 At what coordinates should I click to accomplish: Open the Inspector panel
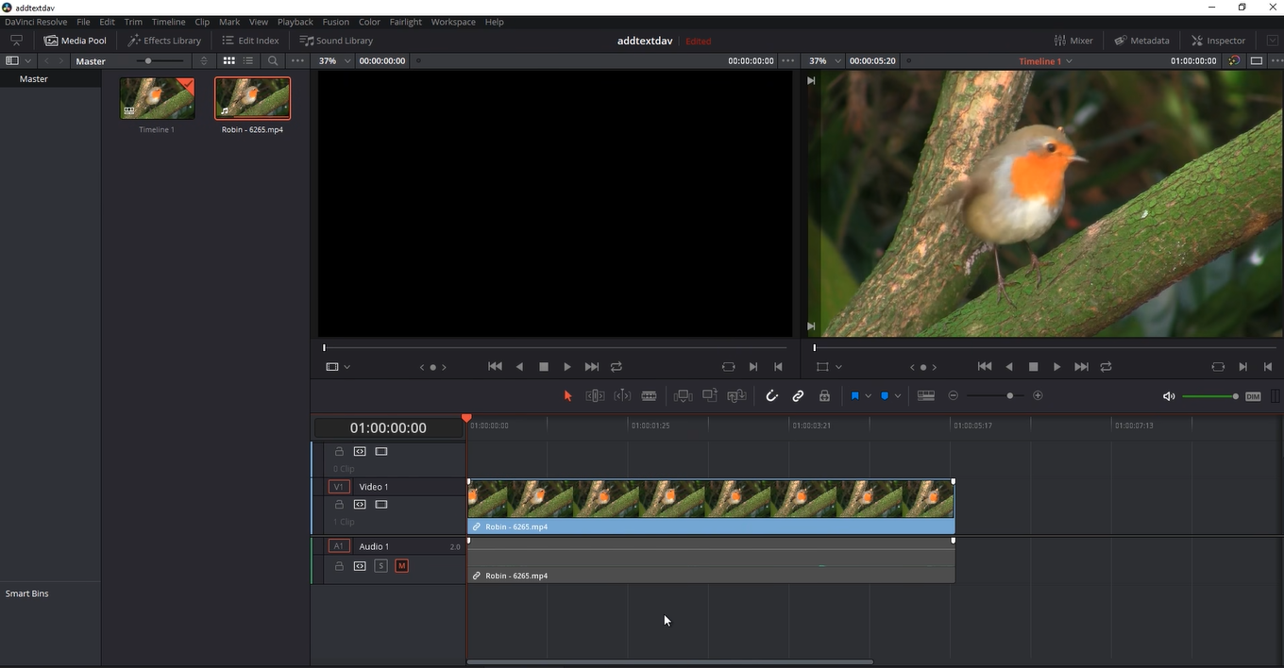tap(1218, 40)
